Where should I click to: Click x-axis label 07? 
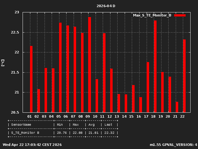(73, 116)
